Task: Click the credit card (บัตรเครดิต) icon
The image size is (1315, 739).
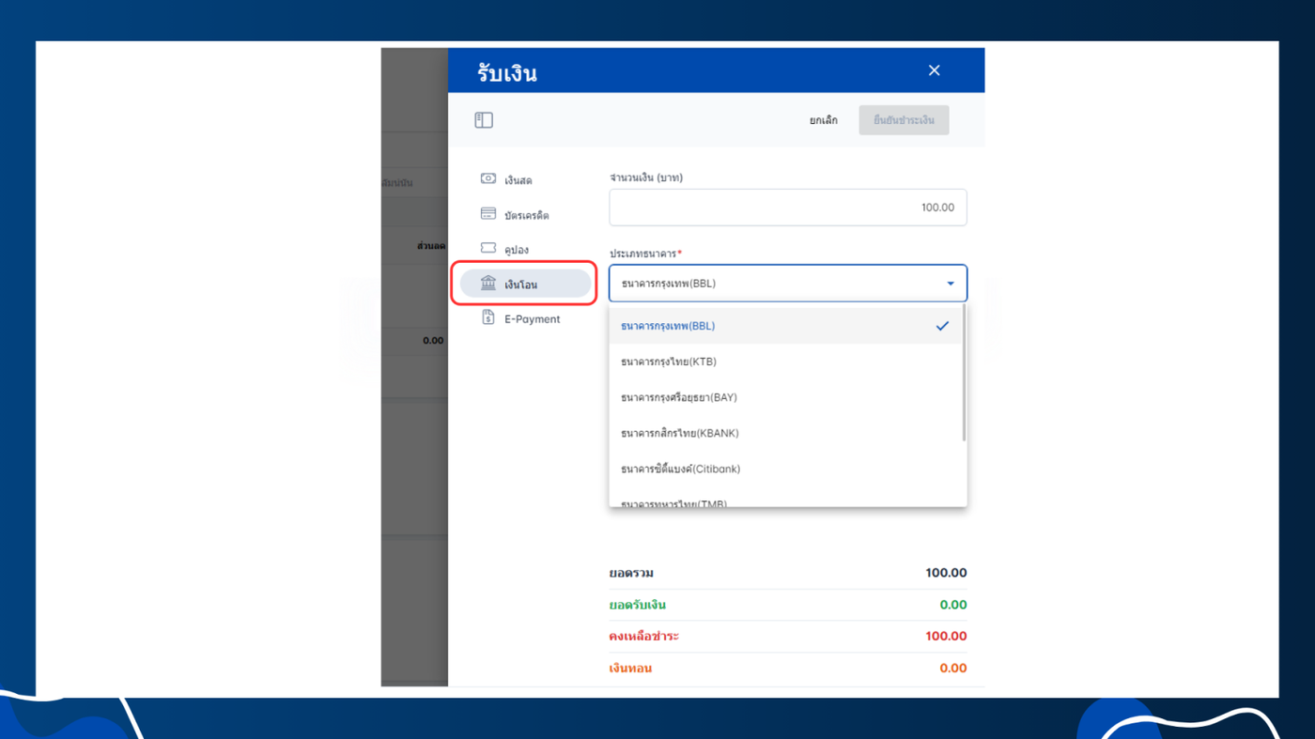Action: pos(488,214)
